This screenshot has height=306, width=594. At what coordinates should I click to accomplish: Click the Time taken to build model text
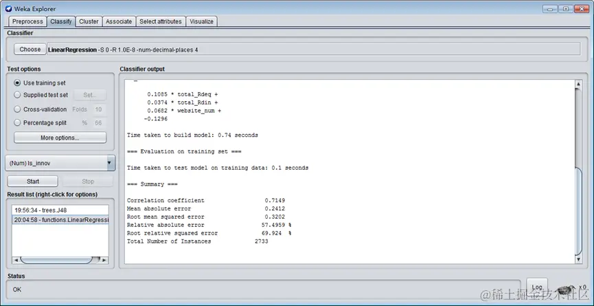click(192, 135)
